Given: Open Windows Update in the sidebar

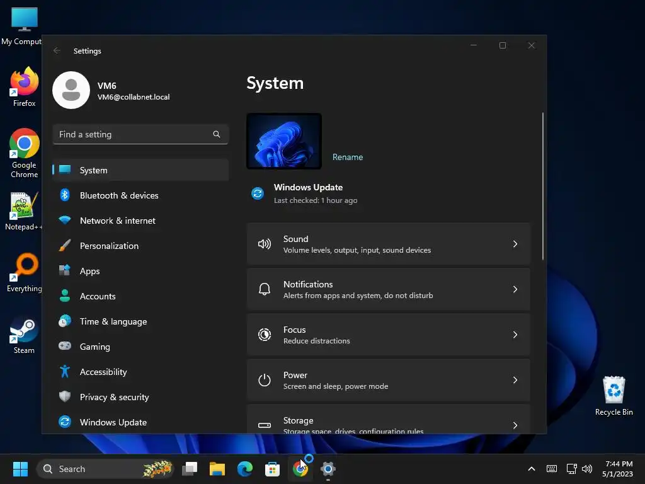Looking at the screenshot, I should point(140,422).
